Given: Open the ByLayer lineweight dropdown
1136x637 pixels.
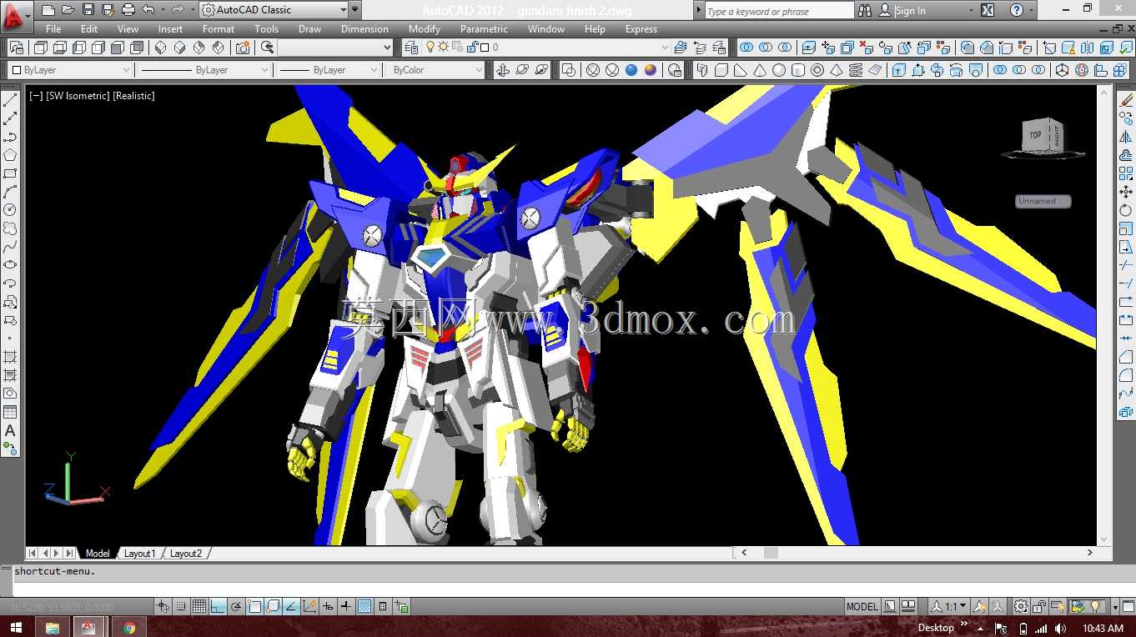Looking at the screenshot, I should tap(328, 70).
